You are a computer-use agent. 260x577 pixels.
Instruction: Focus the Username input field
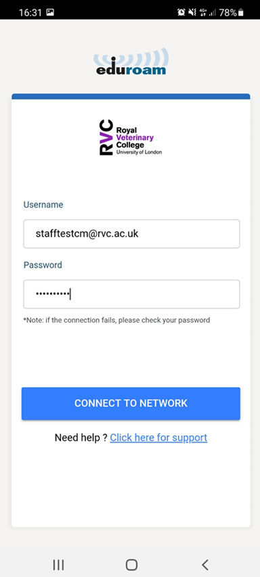pyautogui.click(x=131, y=233)
